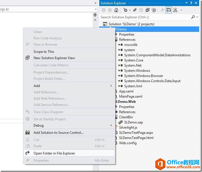Select Properties under the SLDemo project

[127, 34]
